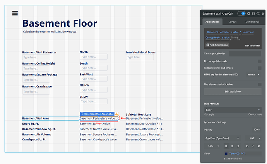This screenshot has width=267, height=164.
Task: Set text alignment to left
Action: click(226, 146)
